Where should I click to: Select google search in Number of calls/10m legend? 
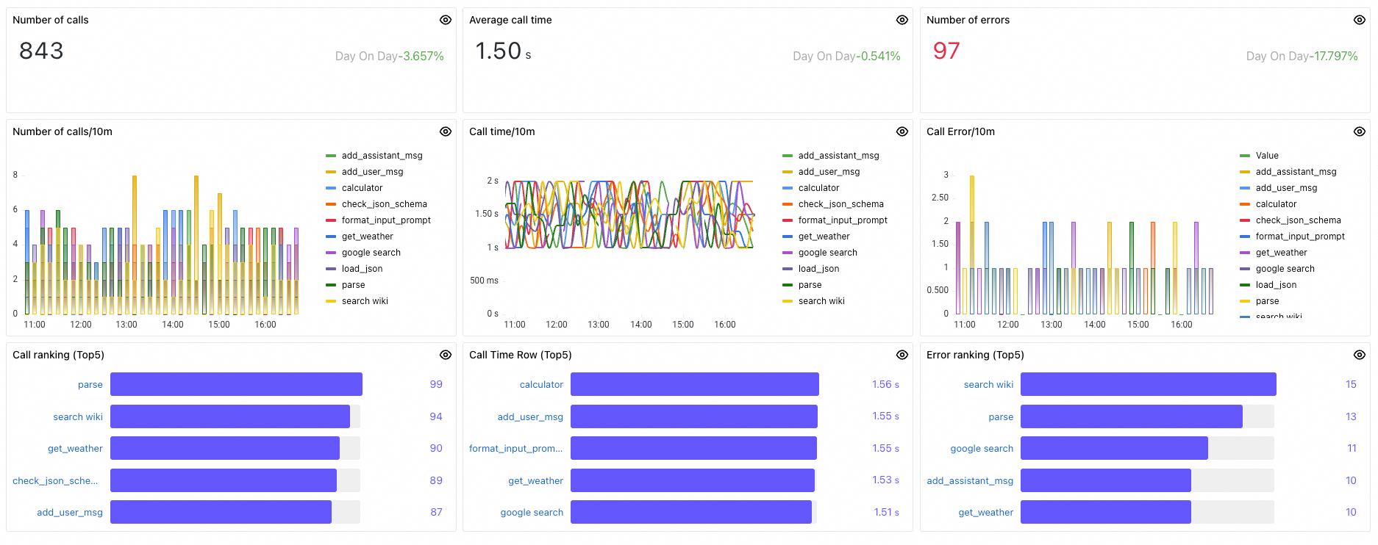371,253
